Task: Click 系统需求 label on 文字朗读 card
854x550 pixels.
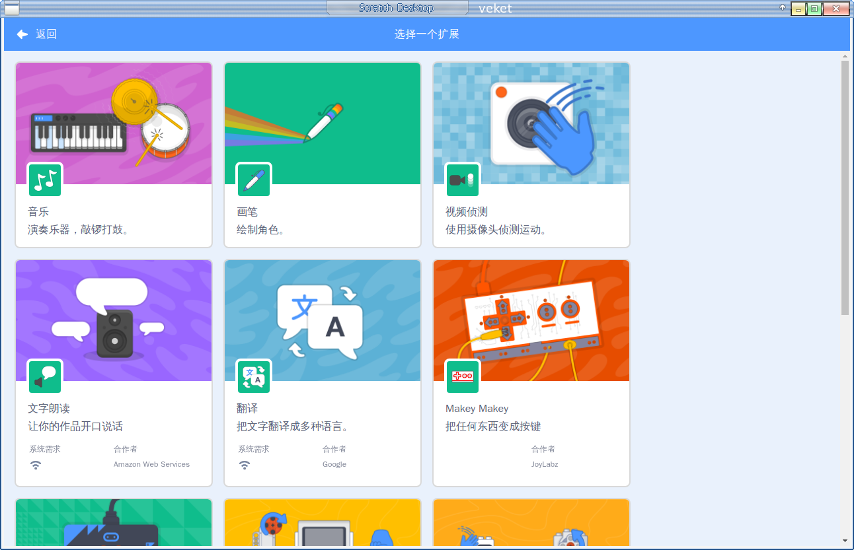Action: pyautogui.click(x=45, y=449)
